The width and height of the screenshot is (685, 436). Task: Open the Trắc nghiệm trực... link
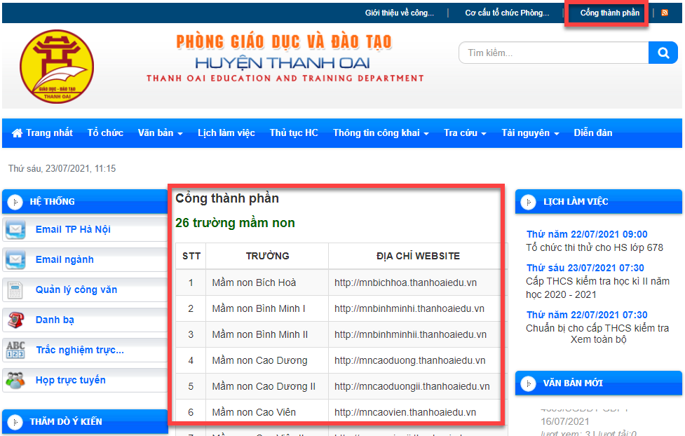(x=80, y=350)
